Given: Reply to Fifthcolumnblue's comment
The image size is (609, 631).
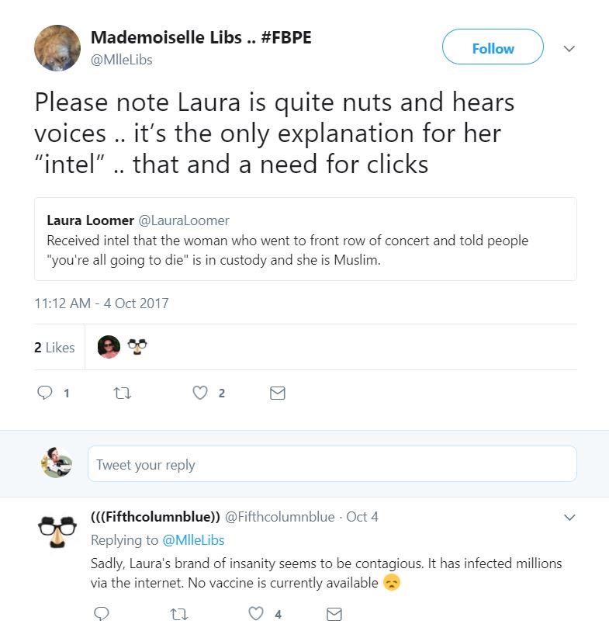Looking at the screenshot, I should [101, 614].
